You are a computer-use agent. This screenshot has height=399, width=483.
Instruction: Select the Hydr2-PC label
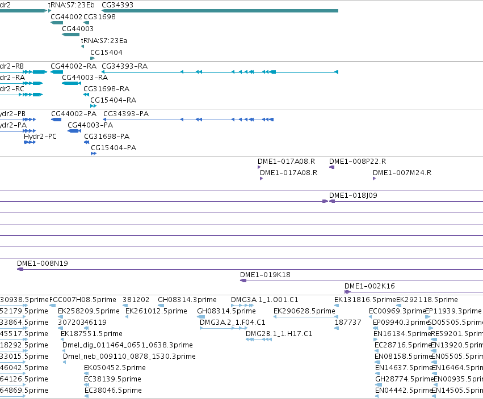[40, 137]
